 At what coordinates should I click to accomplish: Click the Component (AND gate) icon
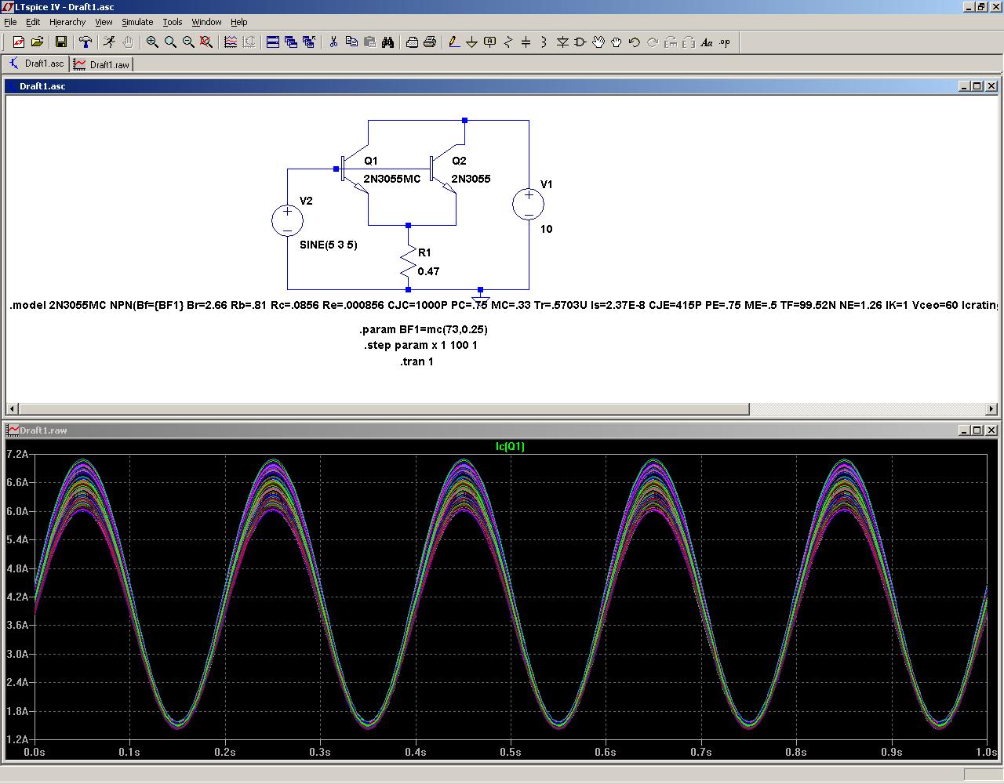pyautogui.click(x=580, y=42)
